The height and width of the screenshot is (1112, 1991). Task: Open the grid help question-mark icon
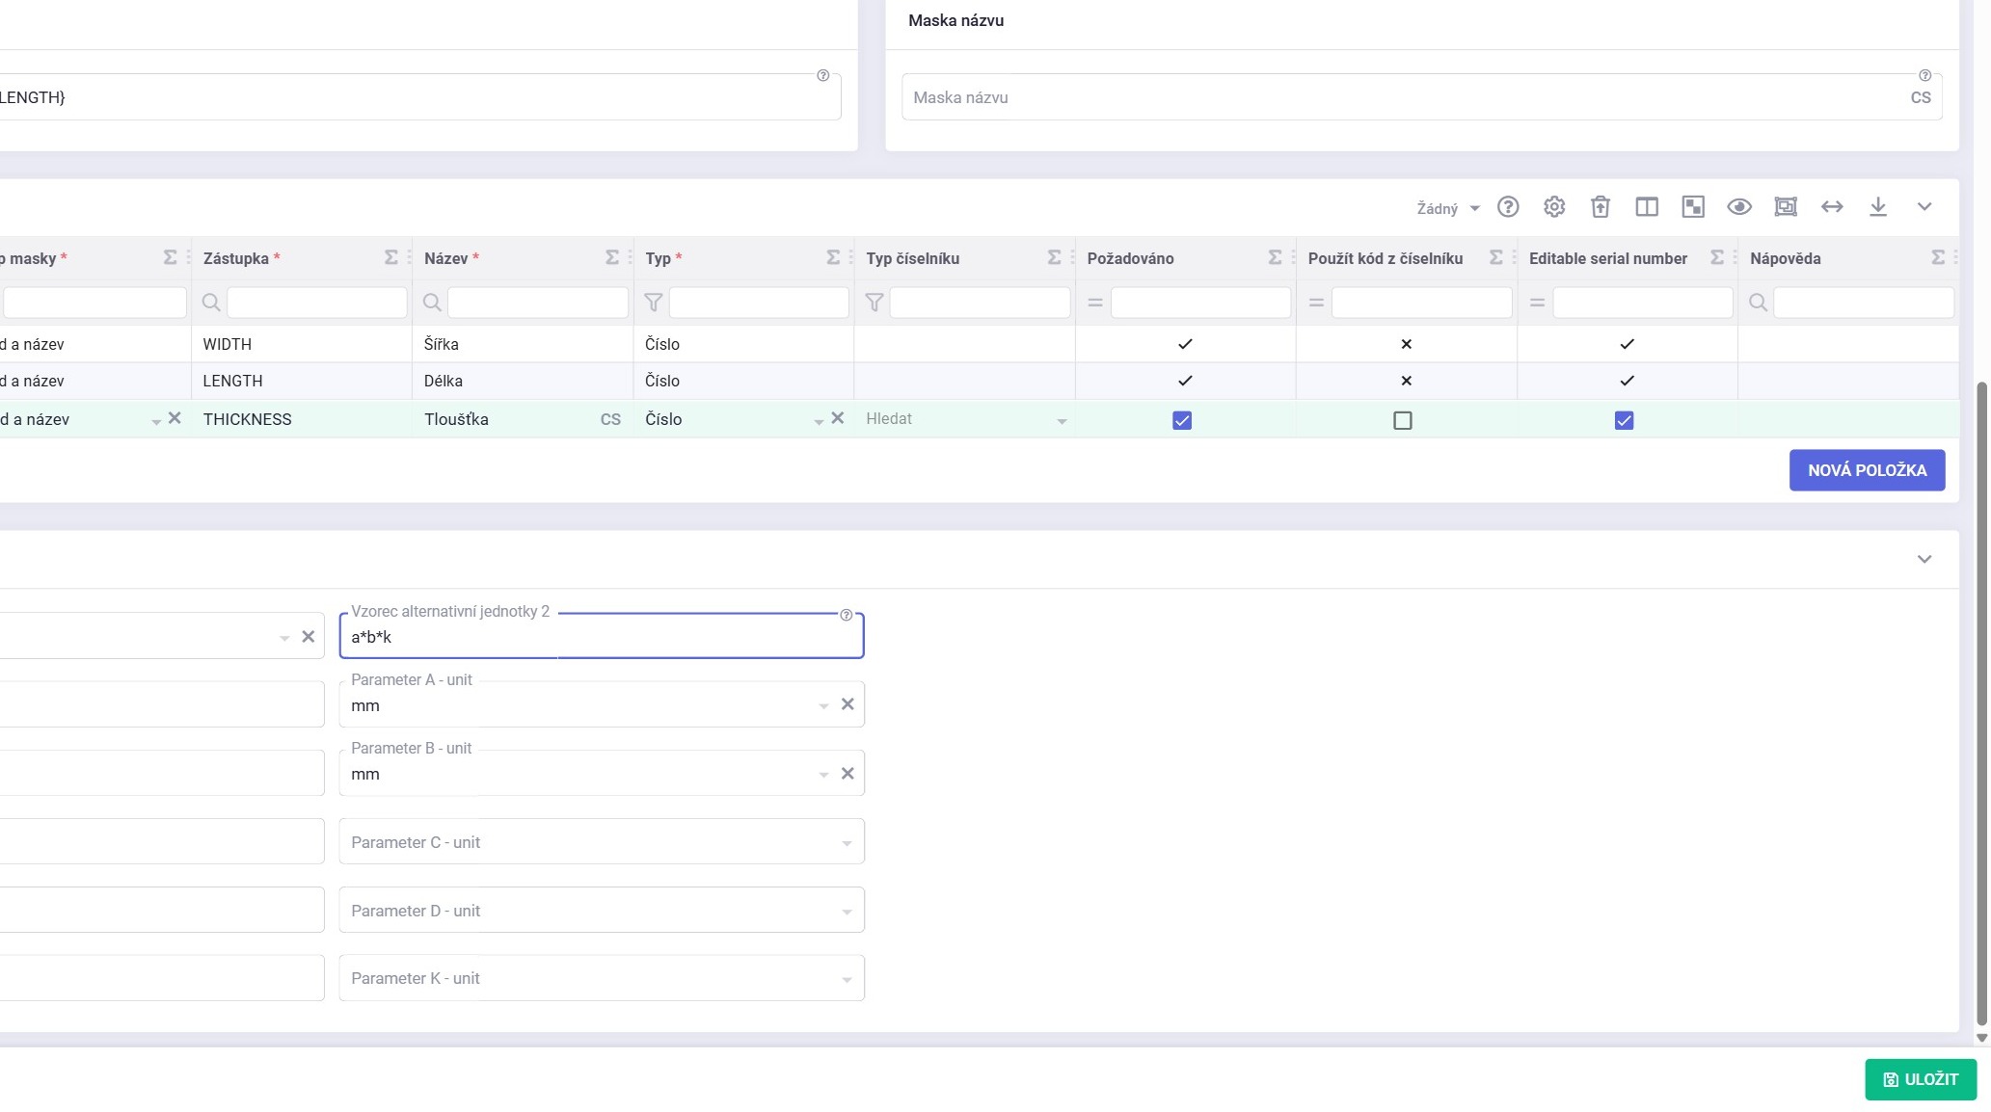pos(1508,207)
